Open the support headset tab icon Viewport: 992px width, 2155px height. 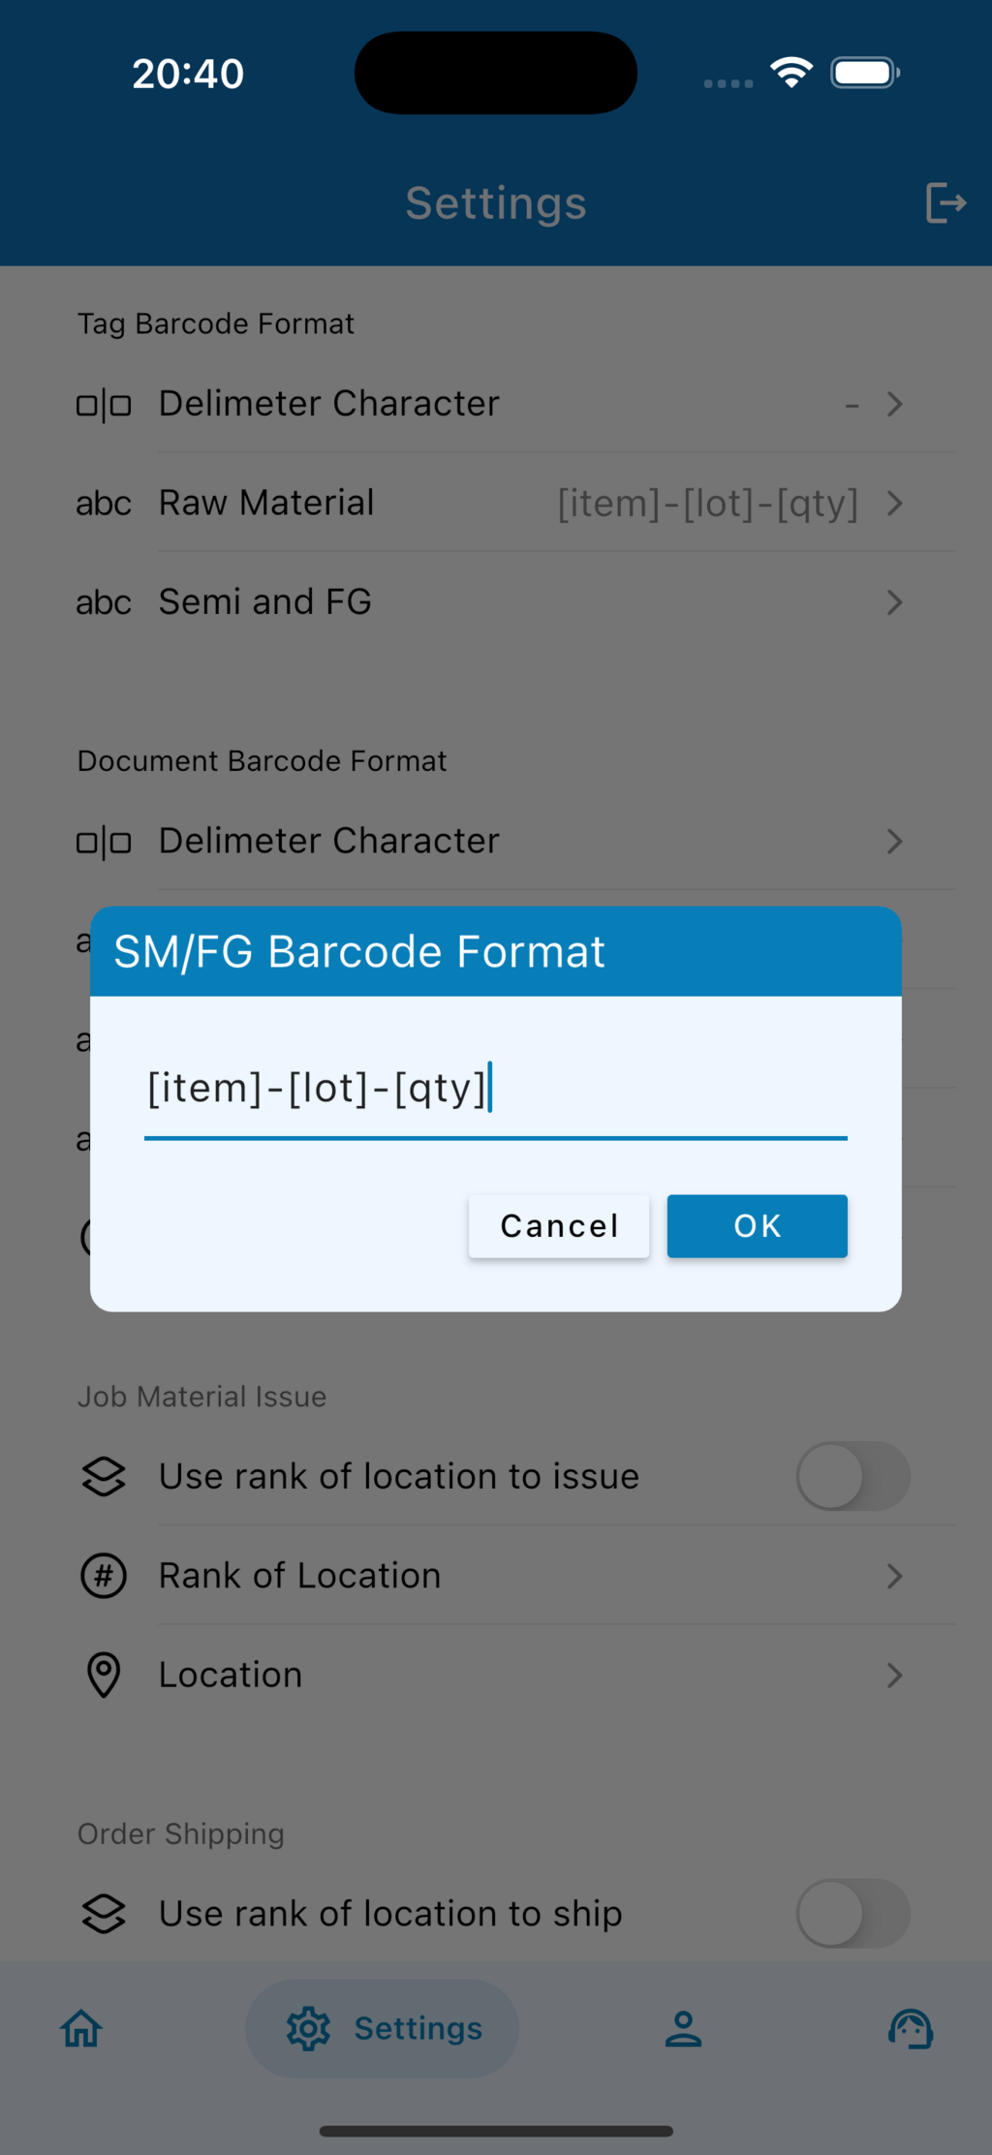pyautogui.click(x=911, y=2028)
